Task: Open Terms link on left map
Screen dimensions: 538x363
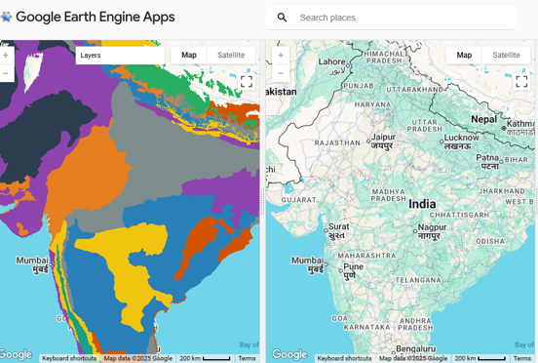Action: click(247, 358)
